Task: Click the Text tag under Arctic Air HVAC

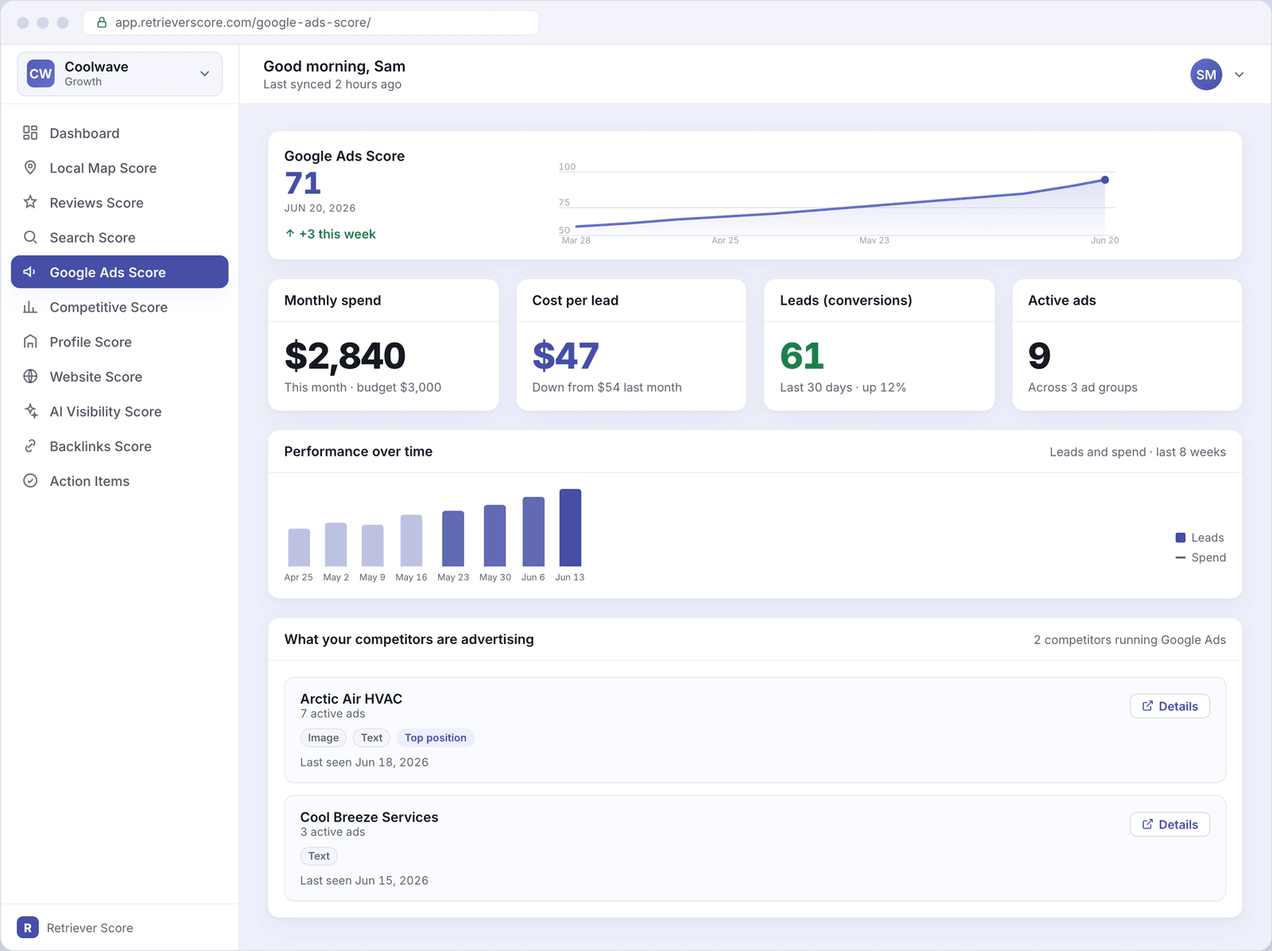Action: [372, 738]
